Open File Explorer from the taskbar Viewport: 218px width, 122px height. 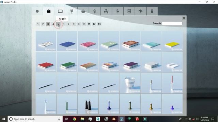tap(82, 119)
